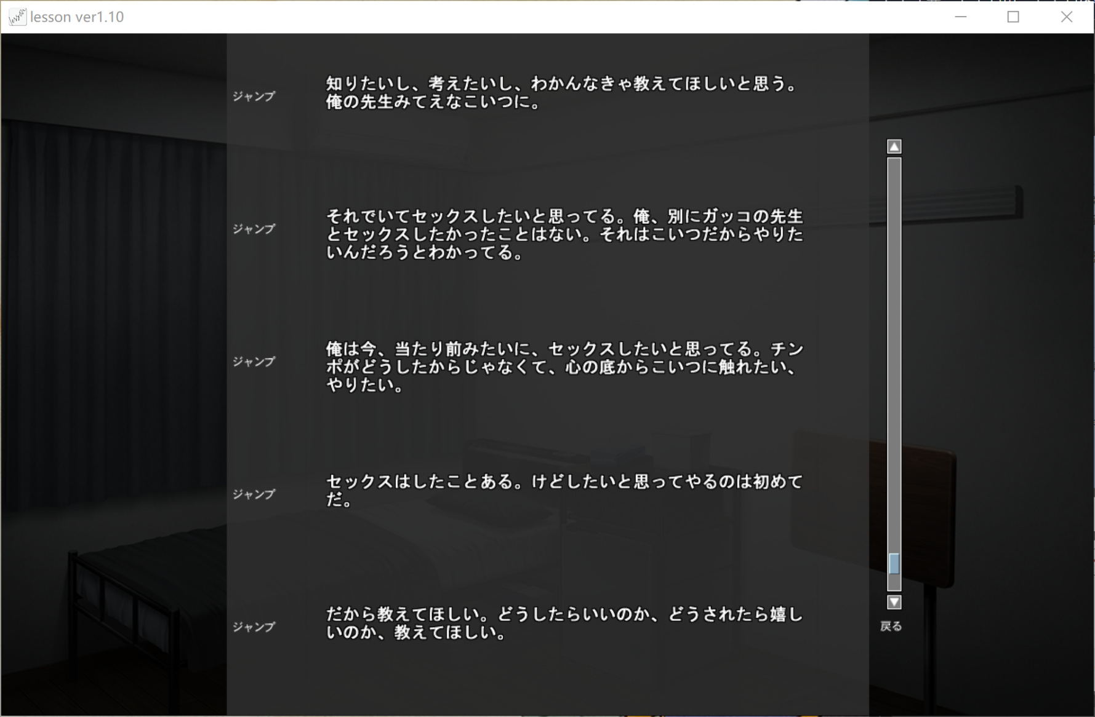Close the lesson ver1.10 window
This screenshot has width=1095, height=717.
pyautogui.click(x=1066, y=17)
